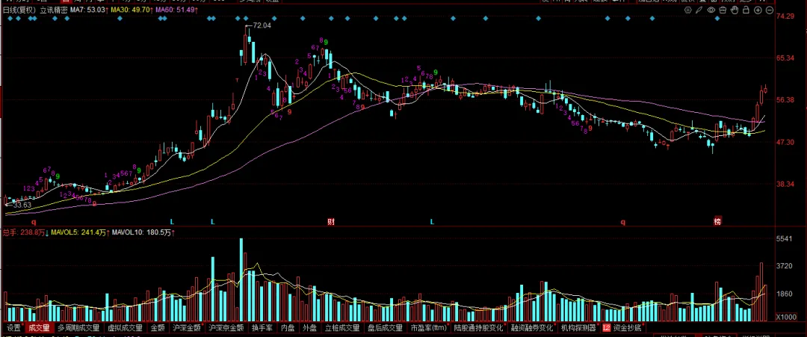Click the 38.34 price axis value
The image size is (807, 337).
pos(785,184)
